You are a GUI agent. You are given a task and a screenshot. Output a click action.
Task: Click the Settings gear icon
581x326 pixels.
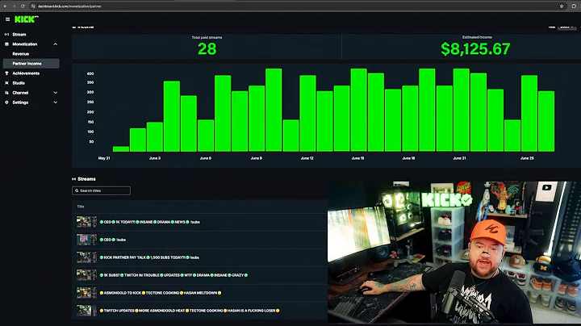(x=6, y=102)
